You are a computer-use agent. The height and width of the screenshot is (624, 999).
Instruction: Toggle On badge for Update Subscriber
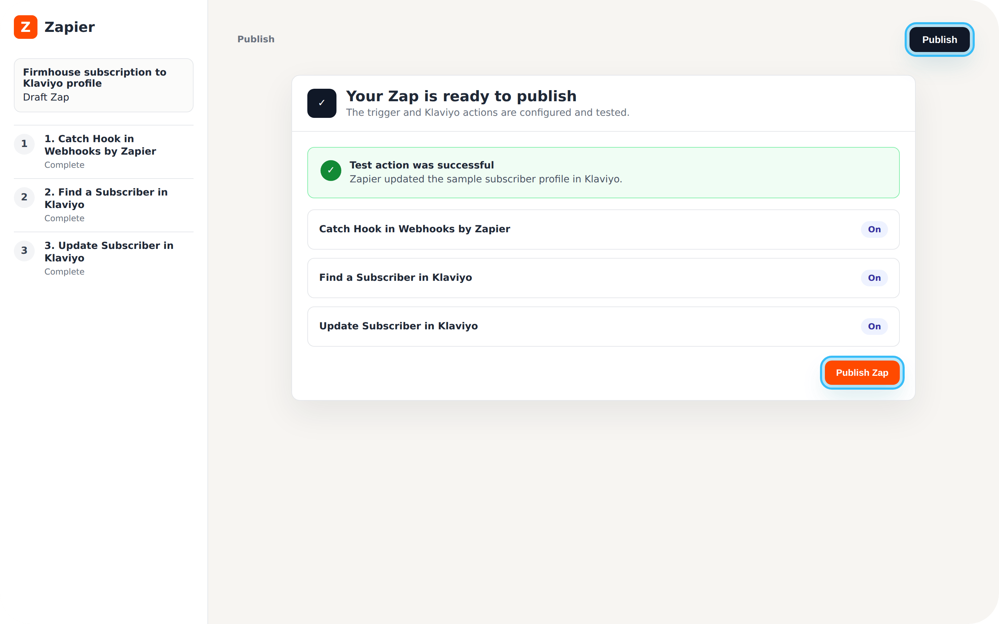(x=874, y=327)
